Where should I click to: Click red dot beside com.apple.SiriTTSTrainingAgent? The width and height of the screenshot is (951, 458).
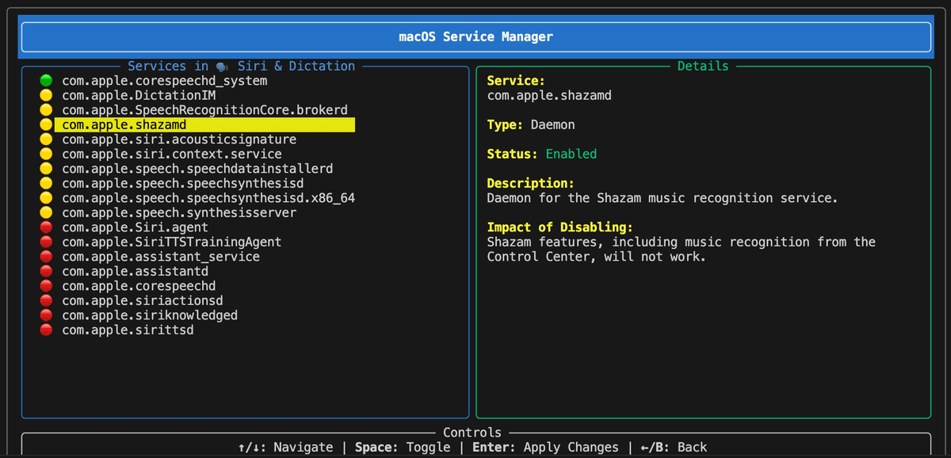pos(46,242)
